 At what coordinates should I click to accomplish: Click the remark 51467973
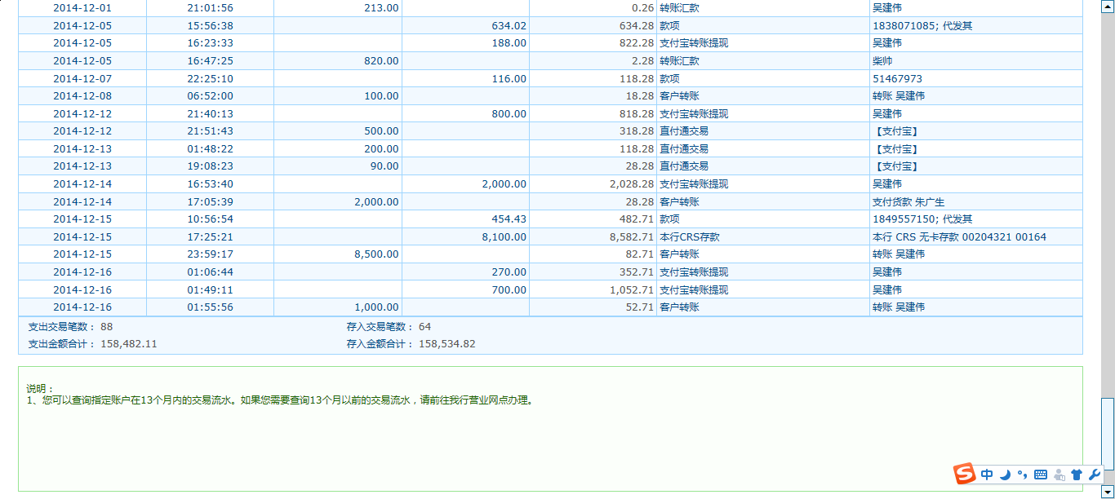point(898,78)
